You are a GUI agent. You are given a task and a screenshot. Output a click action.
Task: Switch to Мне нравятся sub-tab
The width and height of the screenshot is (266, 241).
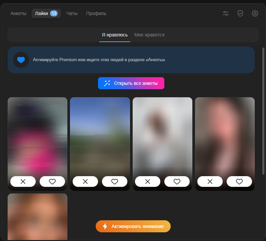coord(149,35)
